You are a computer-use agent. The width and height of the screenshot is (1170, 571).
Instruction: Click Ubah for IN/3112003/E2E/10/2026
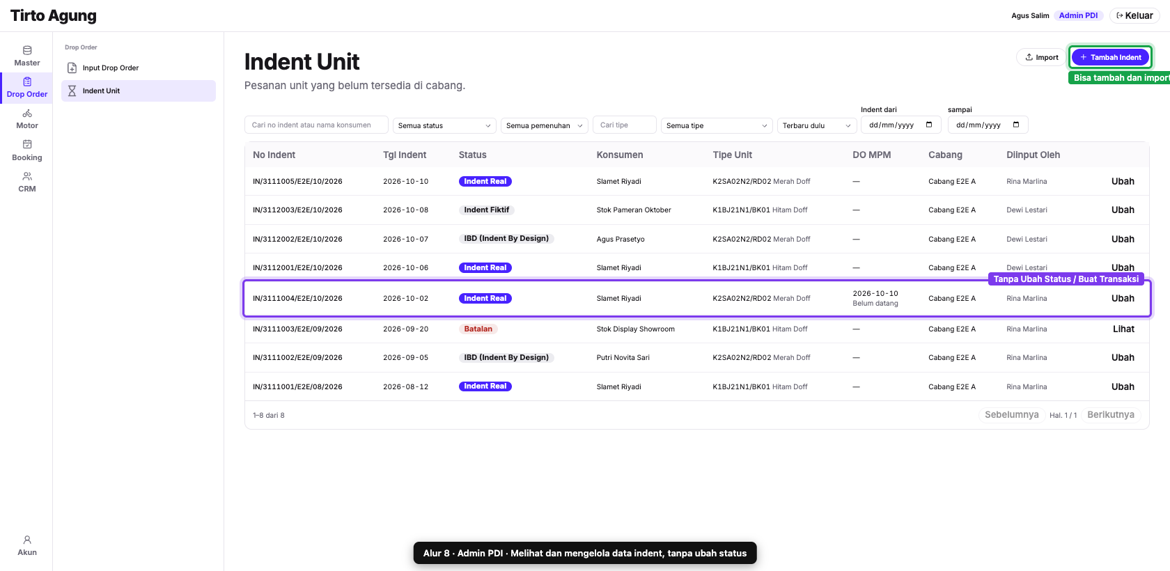coord(1123,210)
